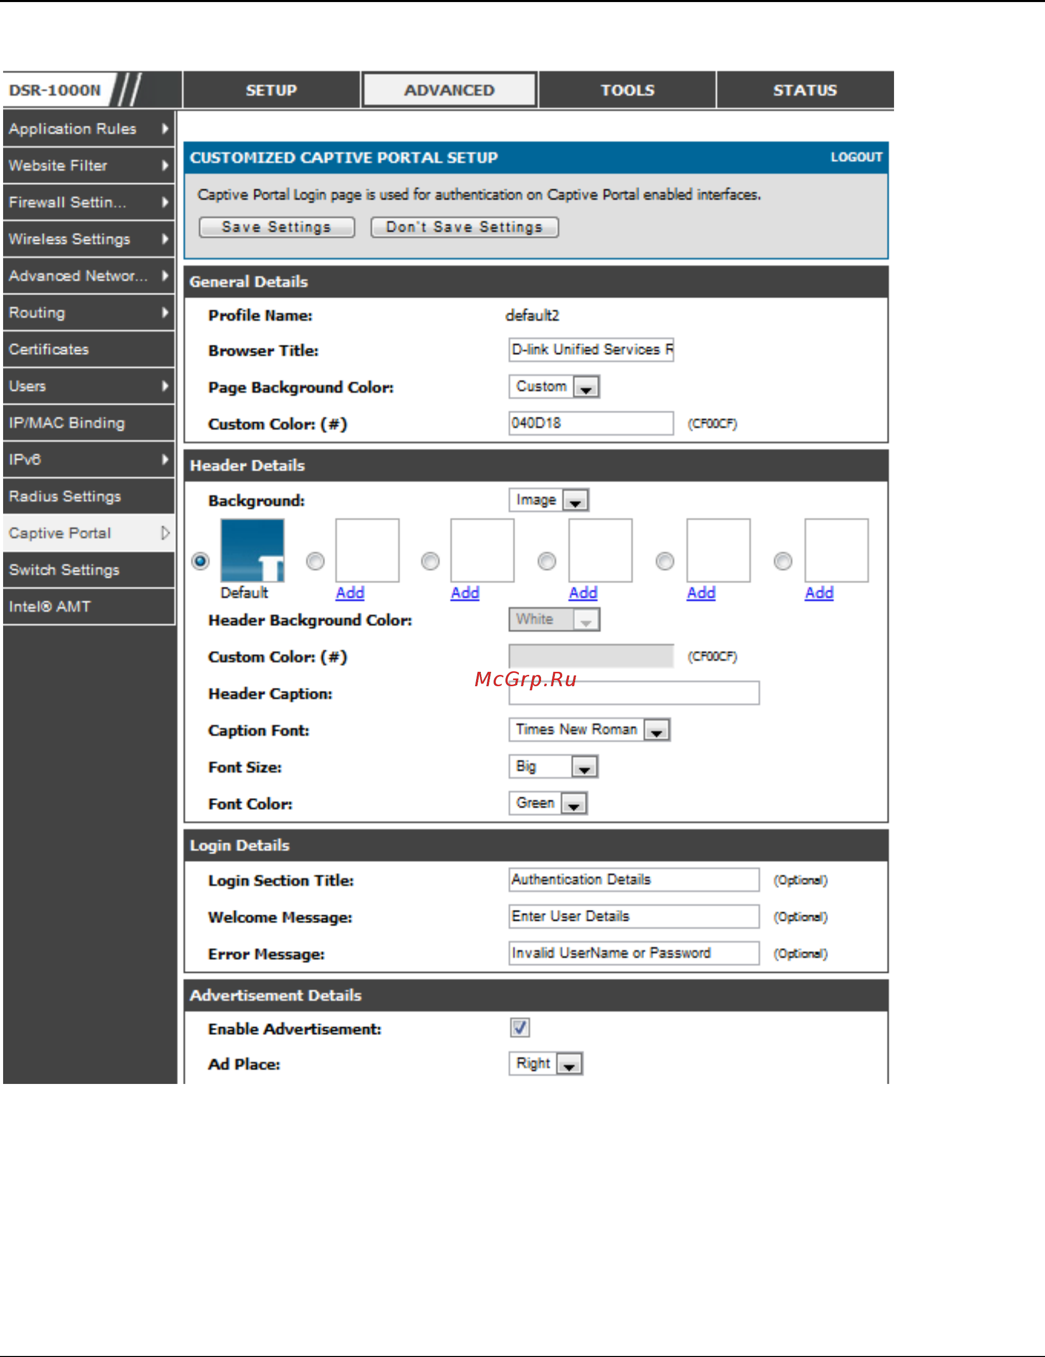1045x1357 pixels.
Task: Click the Save Settings button
Action: [277, 227]
